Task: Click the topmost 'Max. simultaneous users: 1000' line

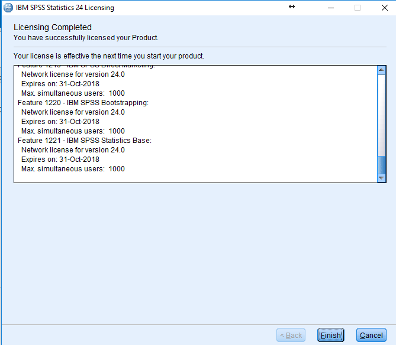Action: pyautogui.click(x=73, y=93)
